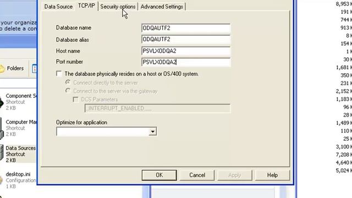This screenshot has height=198, width=352.
Task: Select the TCP/IP tab
Action: 86,6
